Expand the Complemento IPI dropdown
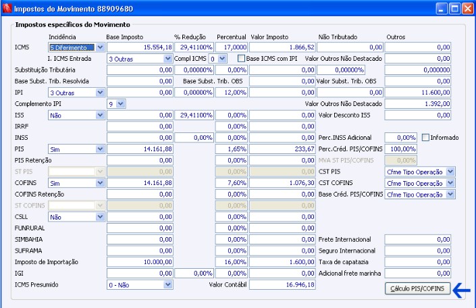476x308 pixels. (x=120, y=104)
